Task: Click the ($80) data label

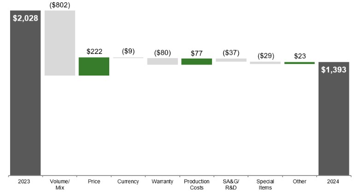Action: pyautogui.click(x=162, y=53)
